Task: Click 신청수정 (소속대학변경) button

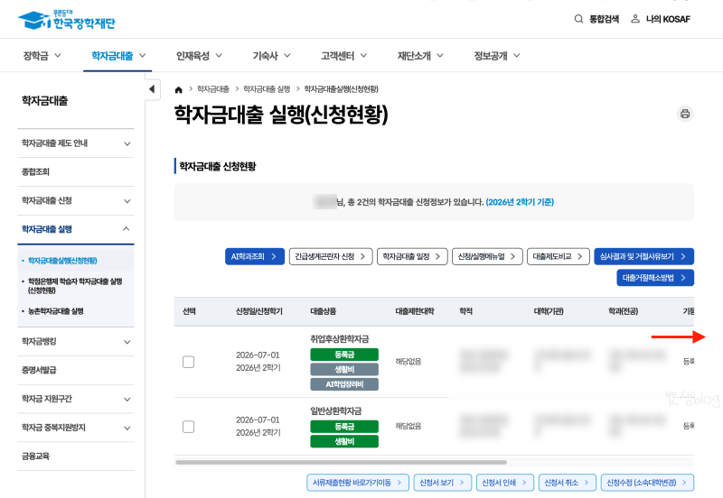Action: click(x=647, y=483)
